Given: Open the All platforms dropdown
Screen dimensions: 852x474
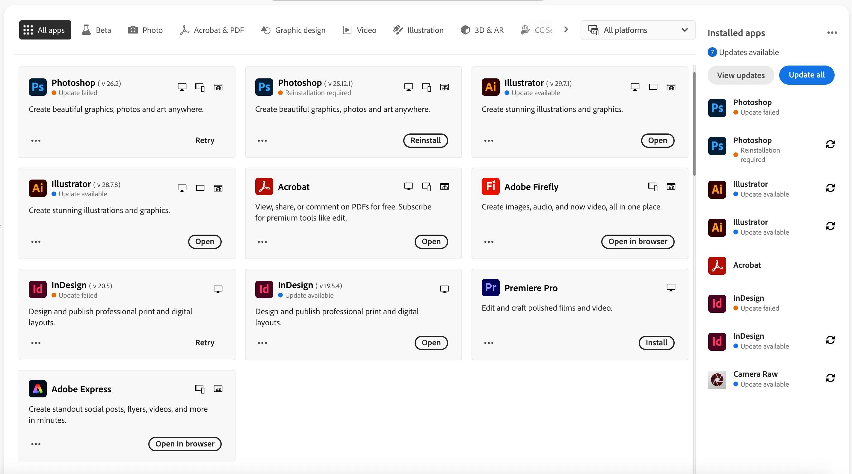Looking at the screenshot, I should (637, 30).
